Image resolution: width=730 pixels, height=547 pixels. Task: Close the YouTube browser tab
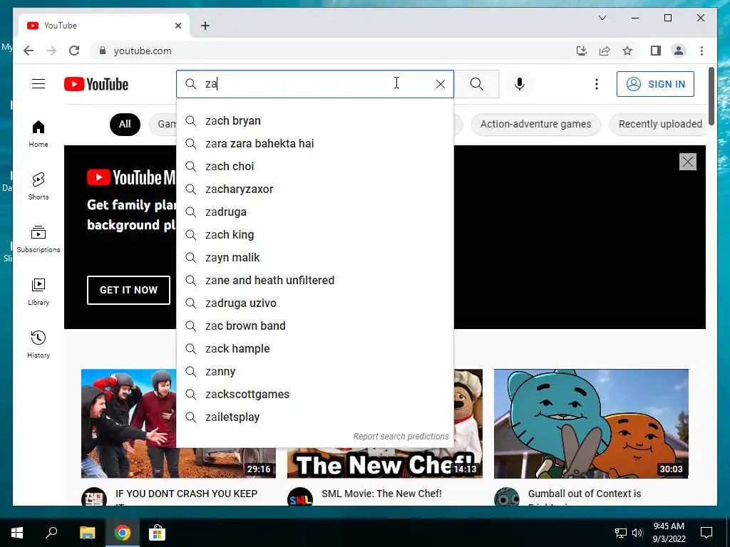coord(178,26)
